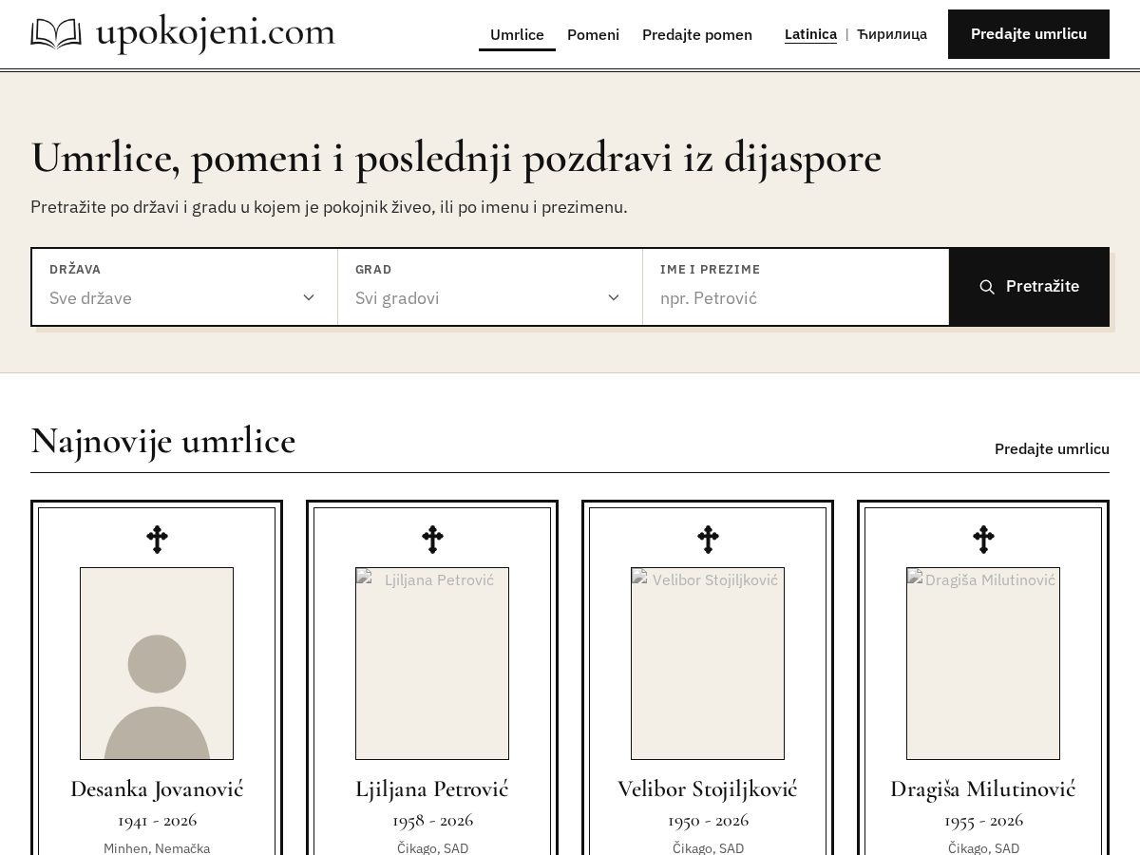Go to the Pomeni nav item

[x=593, y=35]
